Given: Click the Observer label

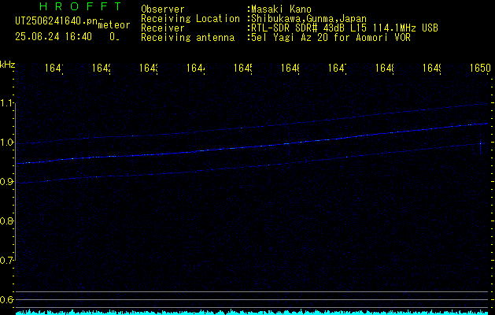Looking at the screenshot, I should [x=163, y=9].
